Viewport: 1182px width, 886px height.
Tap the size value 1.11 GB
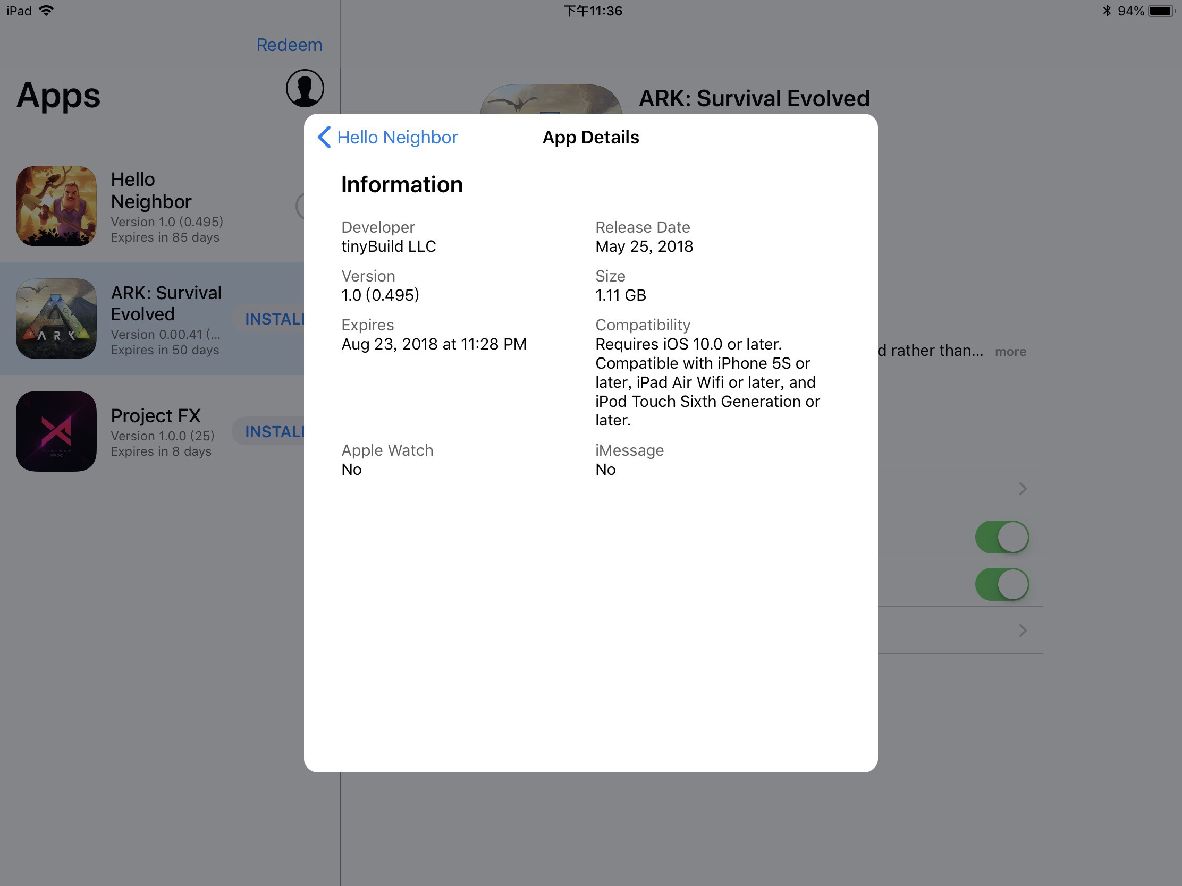click(620, 295)
